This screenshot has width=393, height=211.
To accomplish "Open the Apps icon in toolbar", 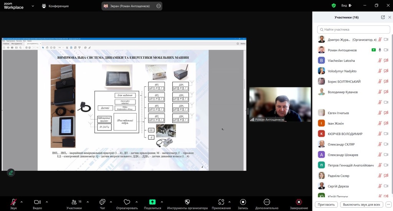I will point(221,202).
